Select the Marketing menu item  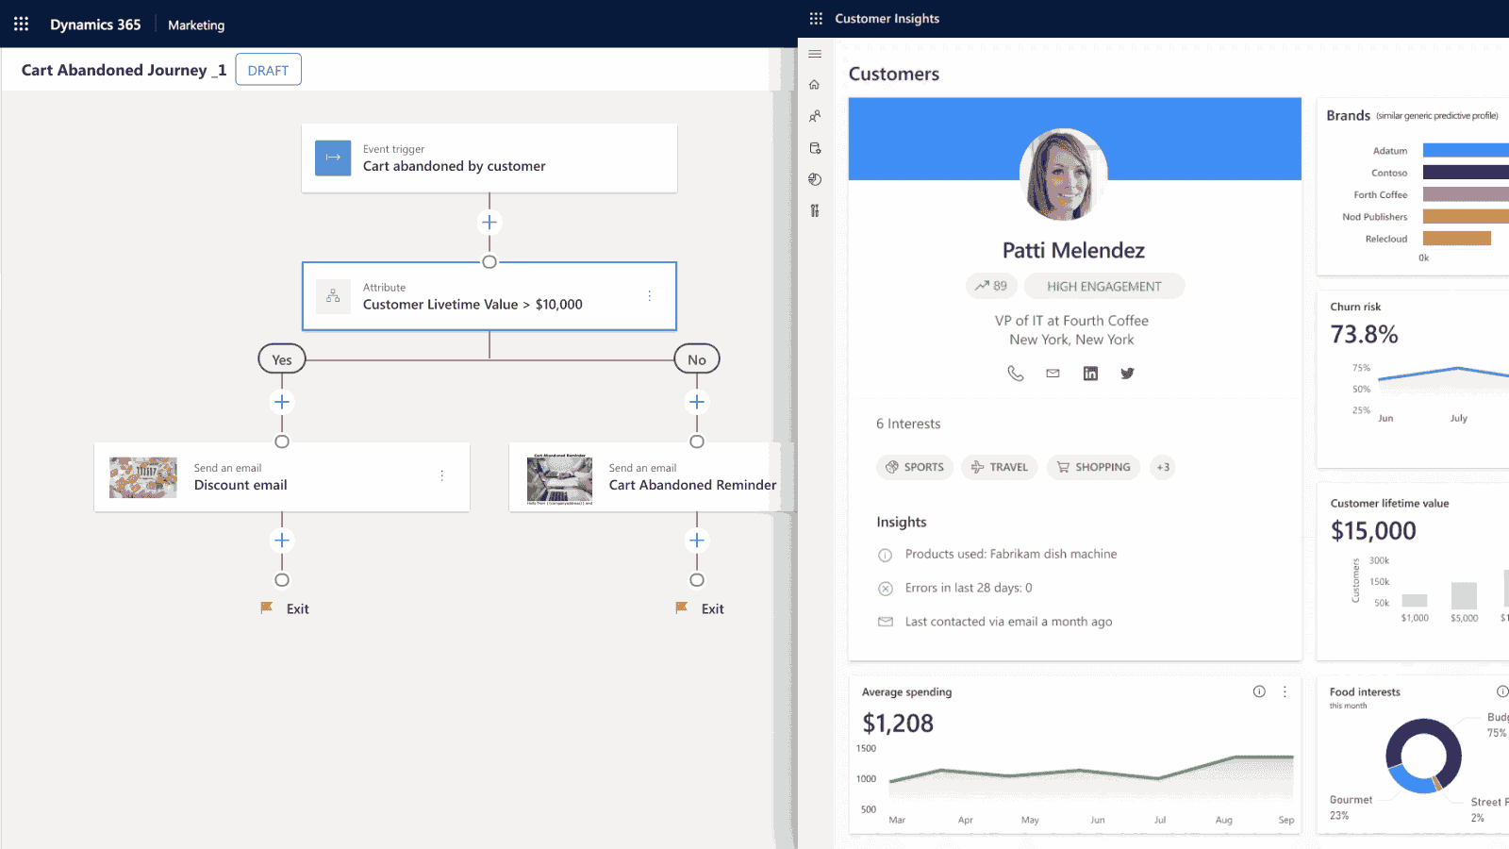click(x=196, y=25)
